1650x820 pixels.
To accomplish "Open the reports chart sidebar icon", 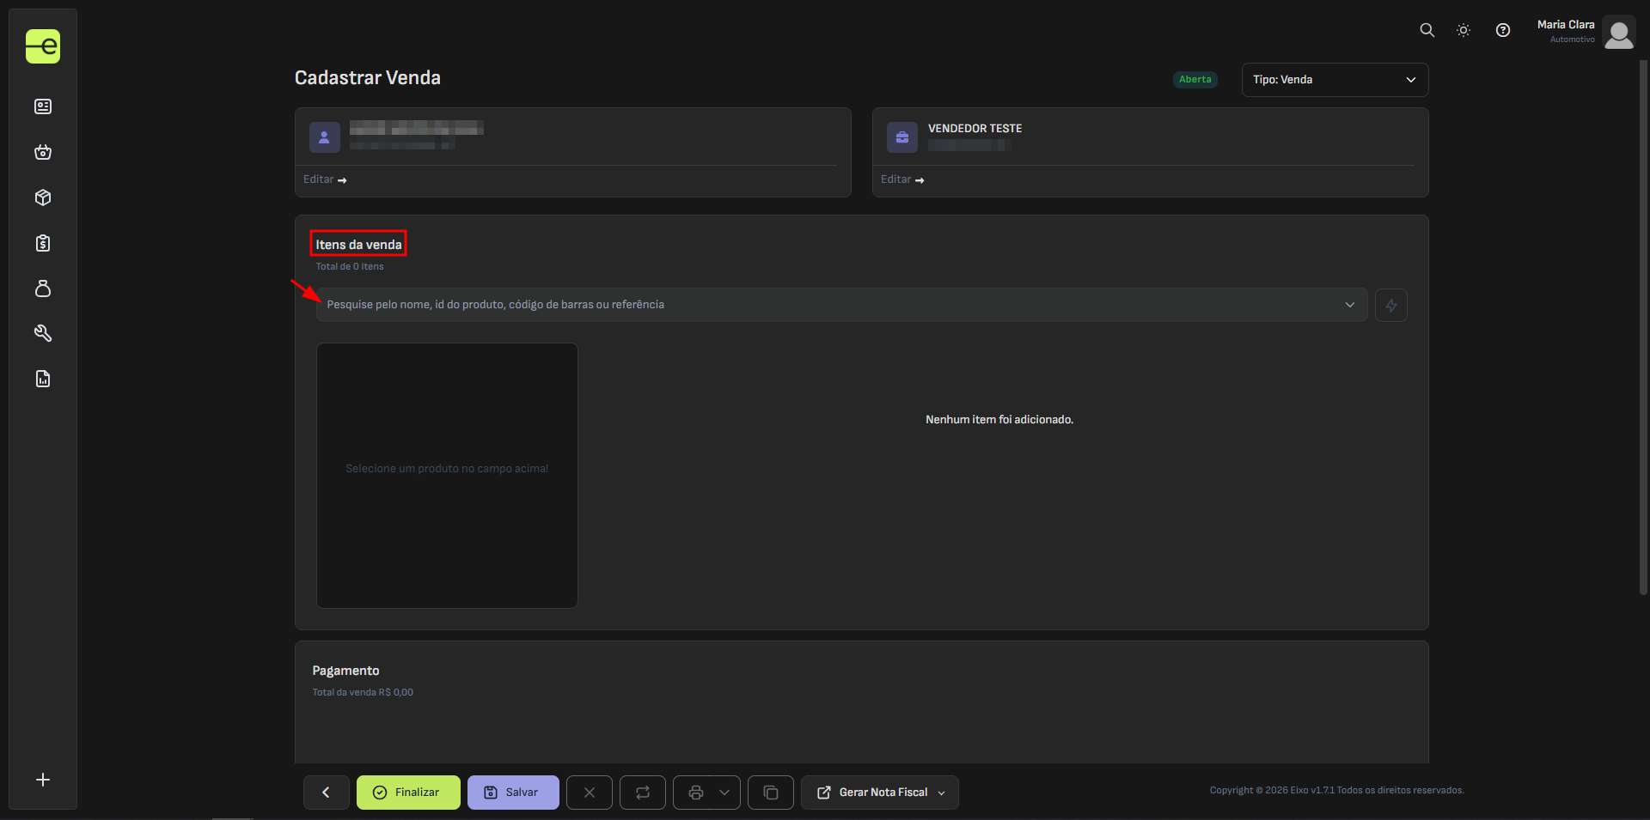I will [x=43, y=379].
